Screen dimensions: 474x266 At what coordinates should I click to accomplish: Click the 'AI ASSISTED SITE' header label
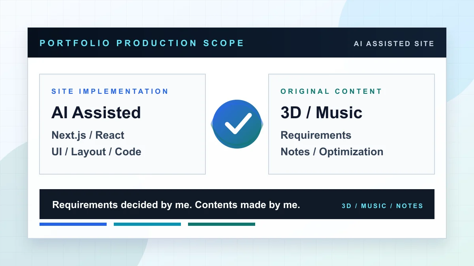[x=394, y=43]
